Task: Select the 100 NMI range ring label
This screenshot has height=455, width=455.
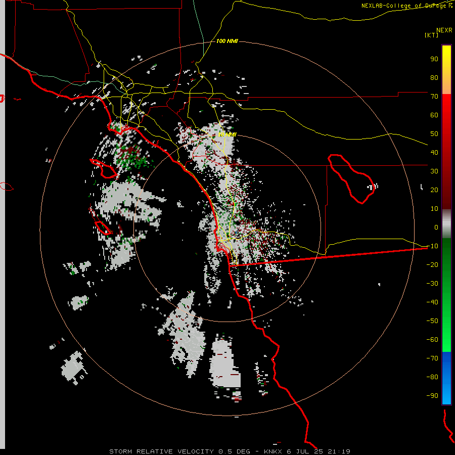Action: (227, 41)
